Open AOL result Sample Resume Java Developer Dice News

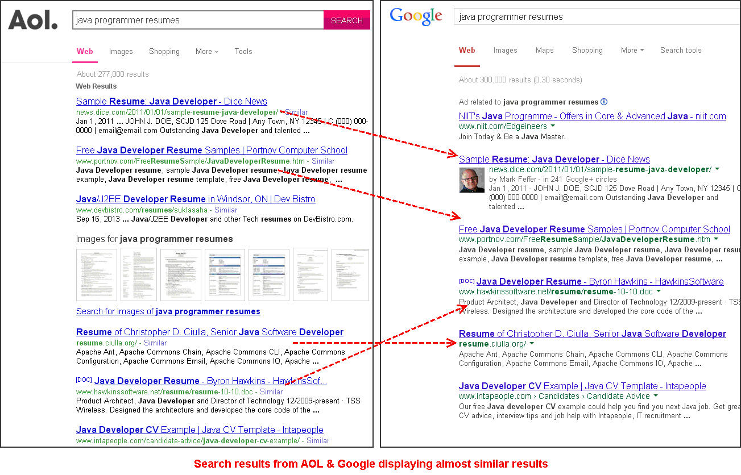tap(172, 101)
